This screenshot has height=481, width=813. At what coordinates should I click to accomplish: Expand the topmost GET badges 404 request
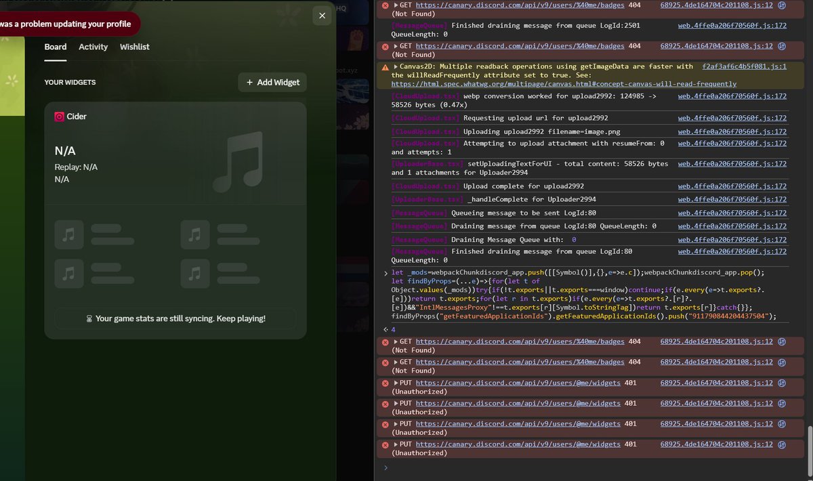[x=396, y=5]
